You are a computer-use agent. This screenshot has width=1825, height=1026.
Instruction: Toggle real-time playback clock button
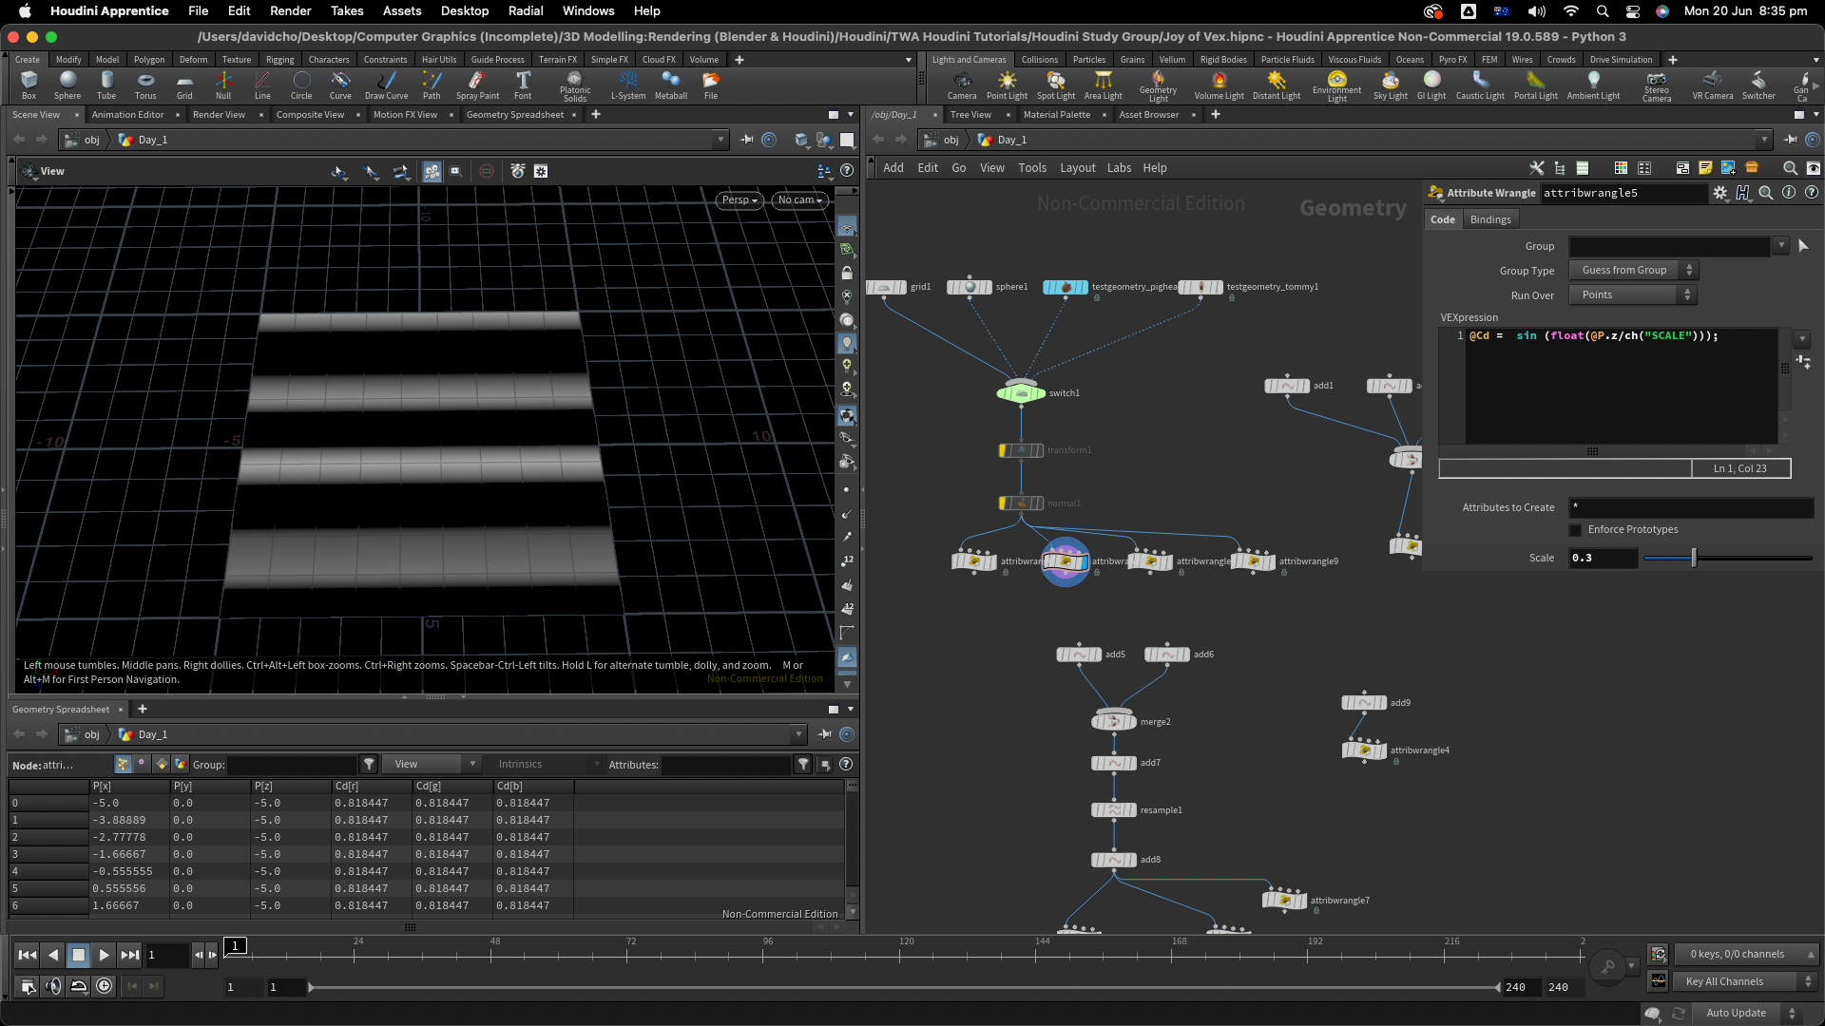coord(105,986)
